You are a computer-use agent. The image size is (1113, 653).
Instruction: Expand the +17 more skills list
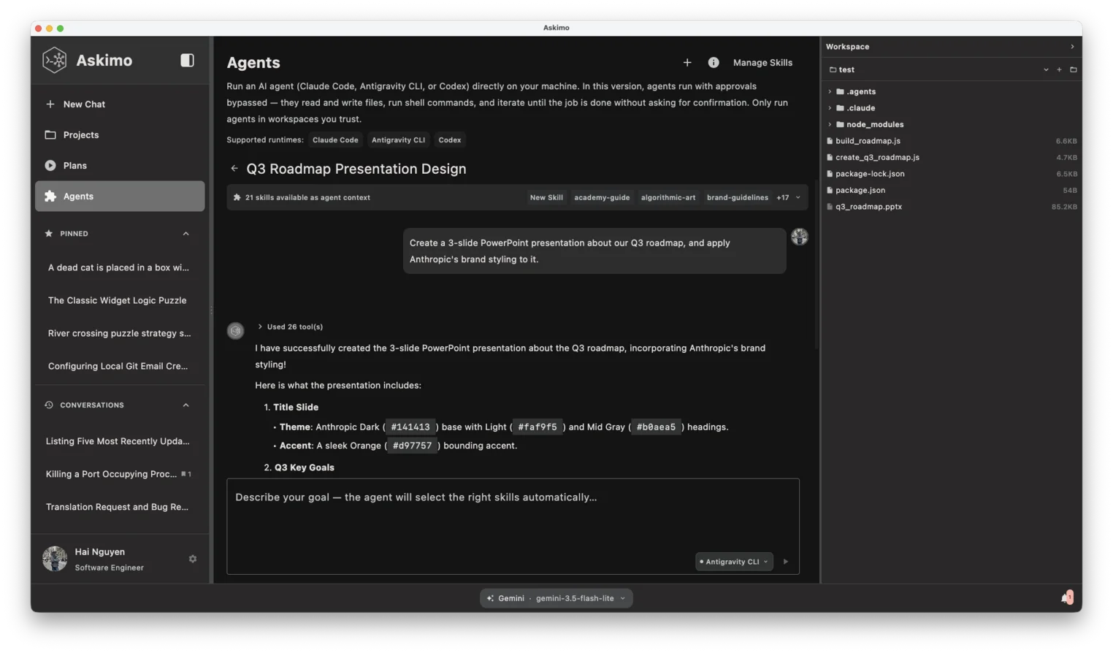point(788,198)
